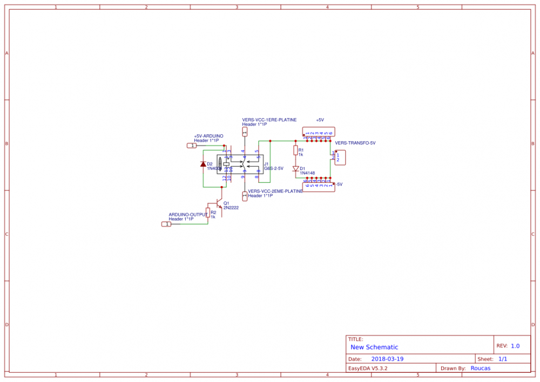Click the '+5V' connector label

(320, 120)
